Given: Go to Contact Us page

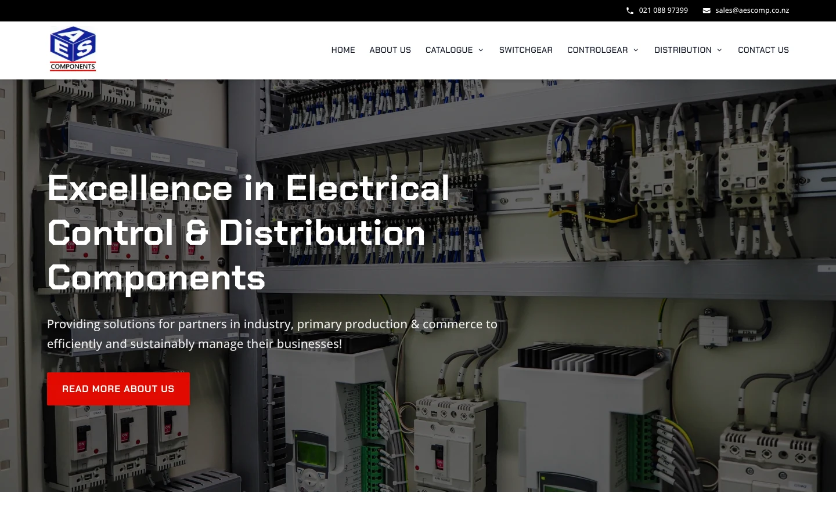Looking at the screenshot, I should pyautogui.click(x=763, y=50).
